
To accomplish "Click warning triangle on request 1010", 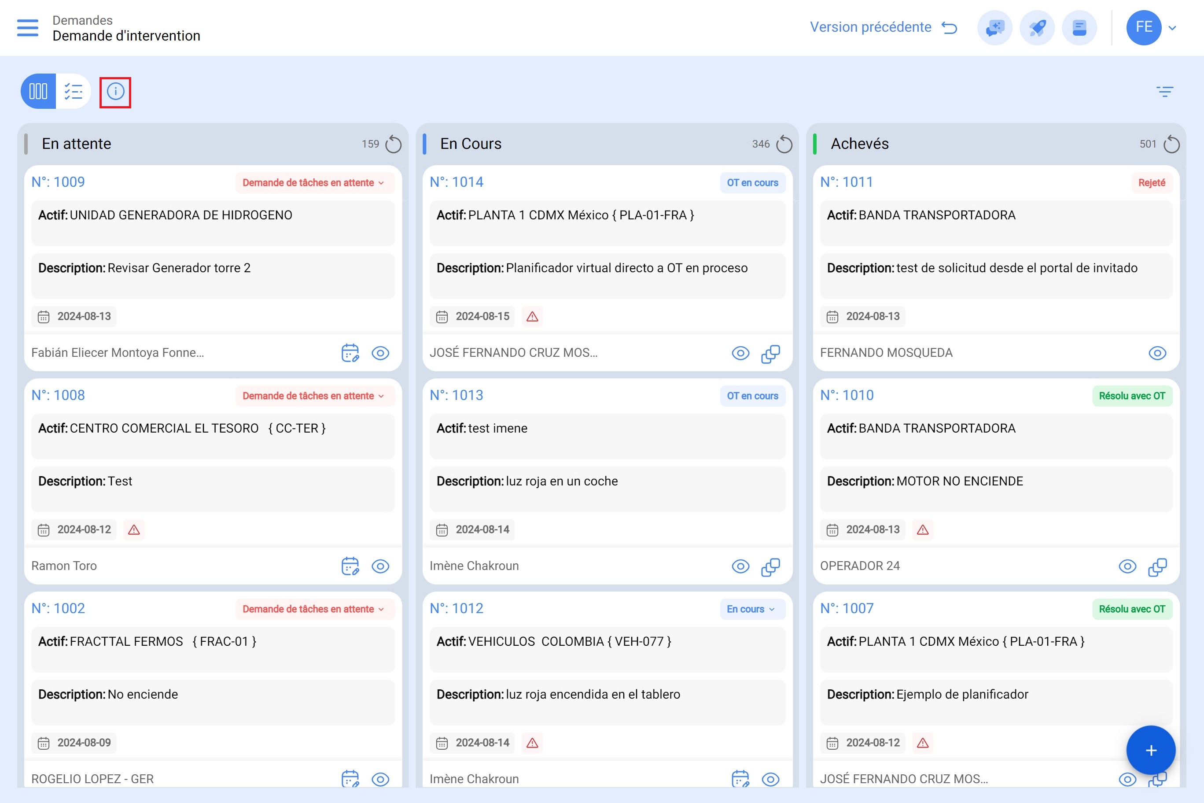I will pyautogui.click(x=923, y=529).
